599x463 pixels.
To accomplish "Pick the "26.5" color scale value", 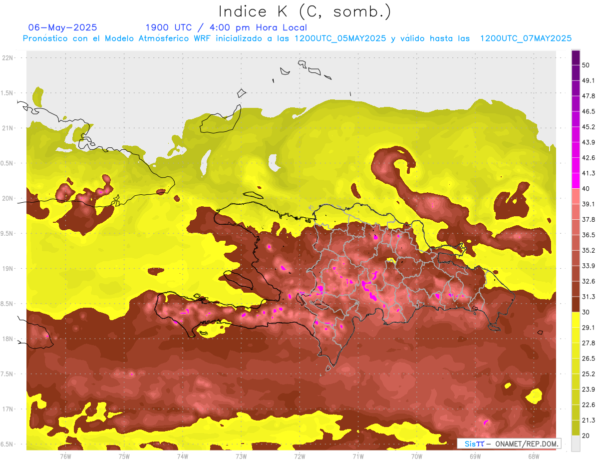I will 589,359.
